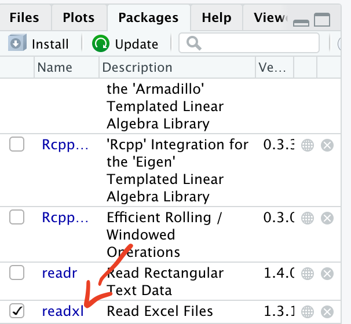Delete the Efficient Rolling package via X icon
The width and height of the screenshot is (351, 324).
coord(327,218)
